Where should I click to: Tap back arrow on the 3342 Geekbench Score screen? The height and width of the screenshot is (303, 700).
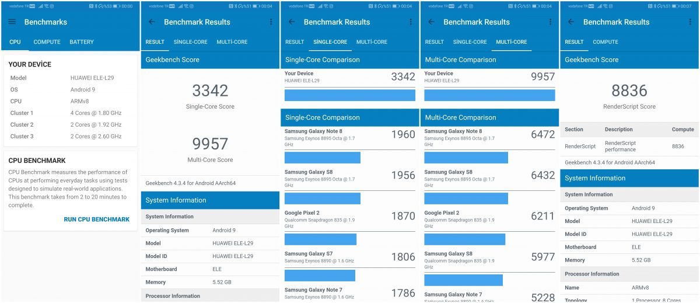152,22
